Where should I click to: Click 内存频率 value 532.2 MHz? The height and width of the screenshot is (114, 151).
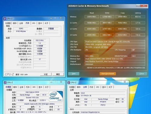coord(40,40)
